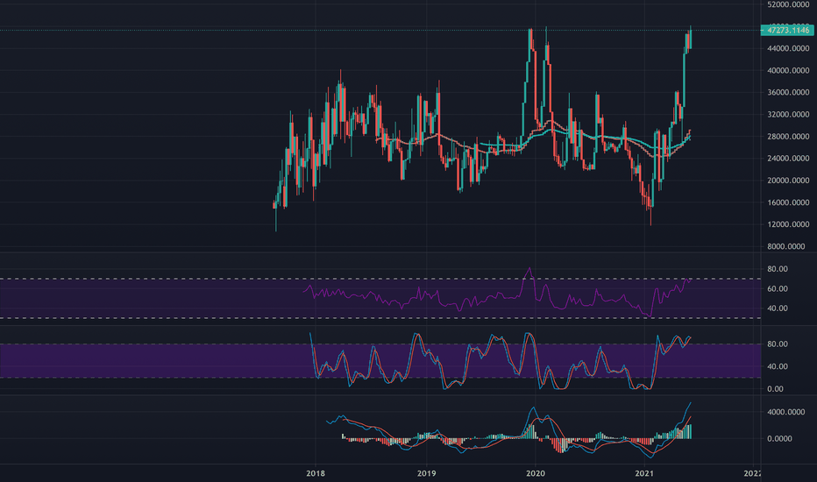Click the current price label 47273.1146
The width and height of the screenshot is (817, 482).
point(787,30)
